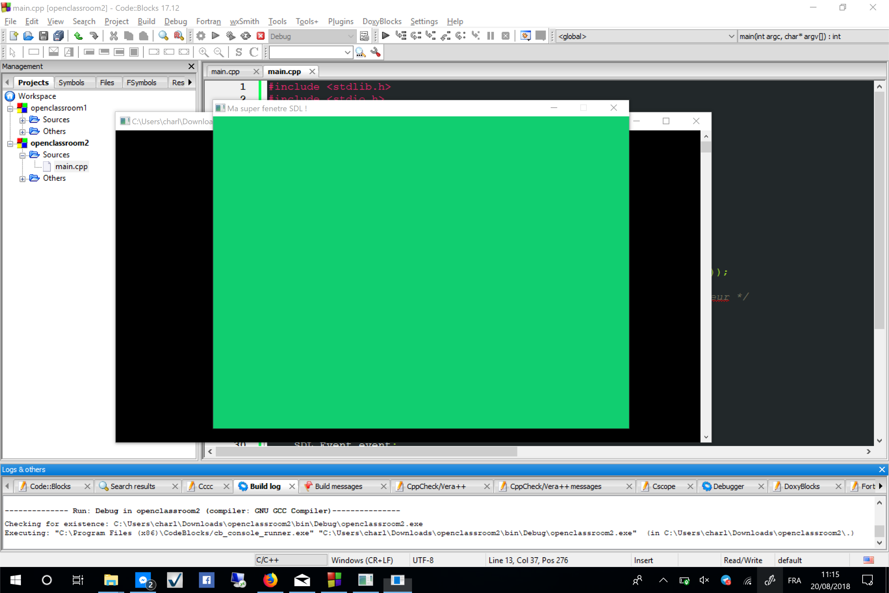Screen dimensions: 889x593
Task: Abort the build with red X icon
Action: pyautogui.click(x=261, y=36)
